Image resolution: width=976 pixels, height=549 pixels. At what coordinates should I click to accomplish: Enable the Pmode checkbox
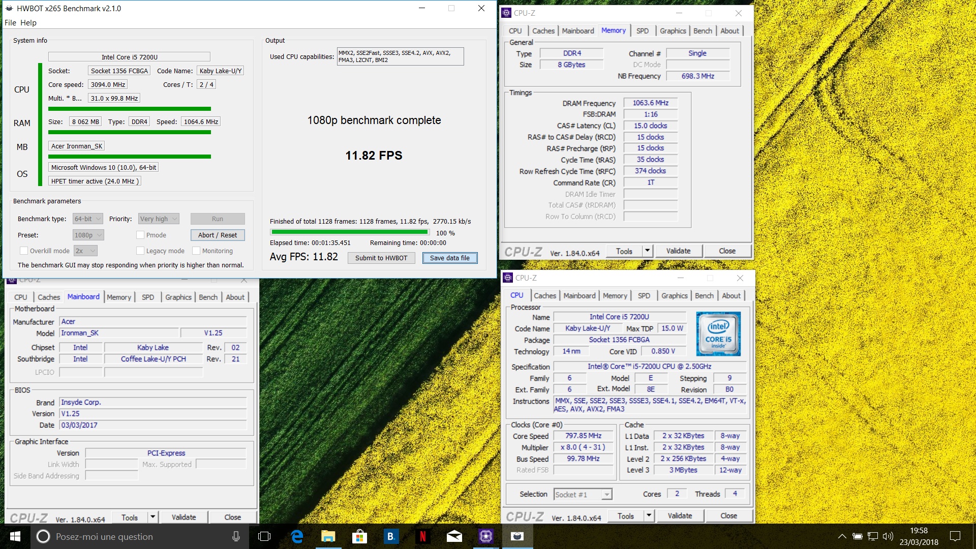point(140,235)
